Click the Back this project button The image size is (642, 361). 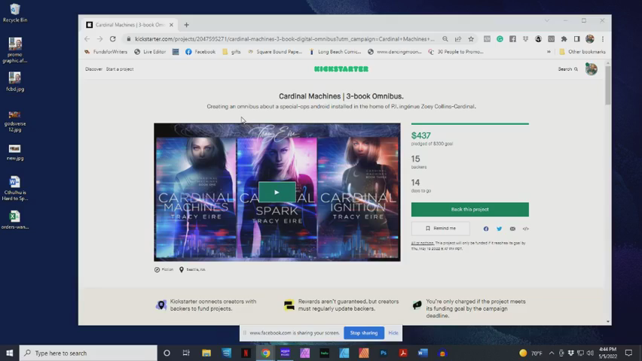(469, 209)
